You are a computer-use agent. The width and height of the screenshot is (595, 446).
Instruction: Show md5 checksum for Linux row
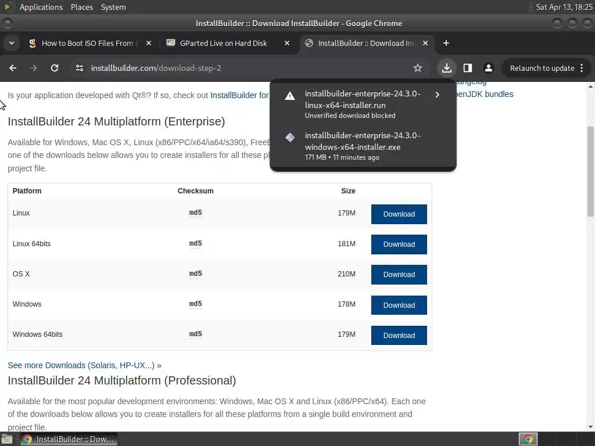[x=195, y=213]
